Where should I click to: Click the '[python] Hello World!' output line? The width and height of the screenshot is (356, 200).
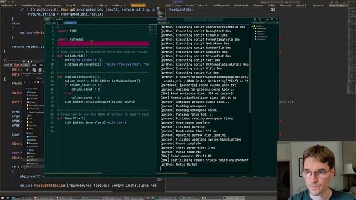(x=179, y=164)
